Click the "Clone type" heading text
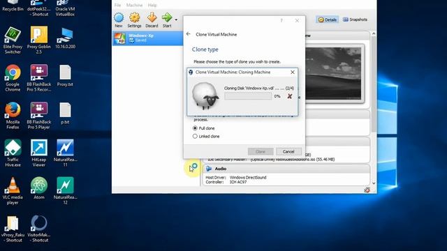 [205, 50]
